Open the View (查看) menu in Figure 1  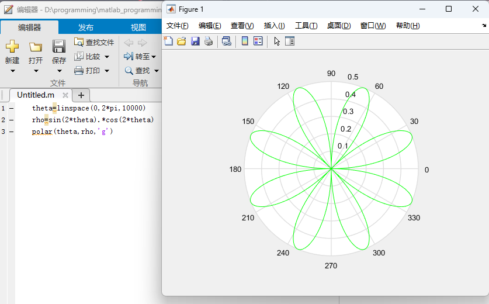click(x=242, y=26)
